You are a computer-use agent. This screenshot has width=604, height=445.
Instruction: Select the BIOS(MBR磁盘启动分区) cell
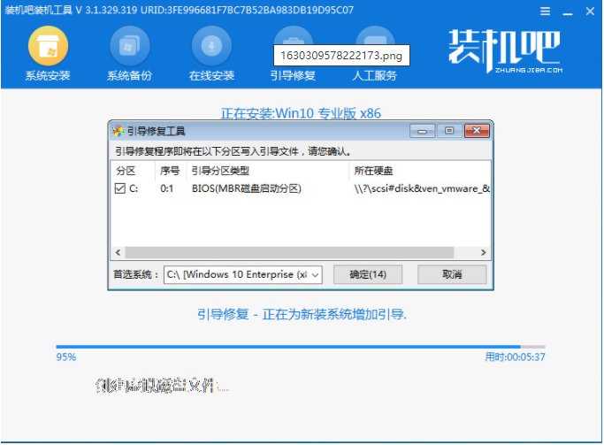[x=247, y=188]
